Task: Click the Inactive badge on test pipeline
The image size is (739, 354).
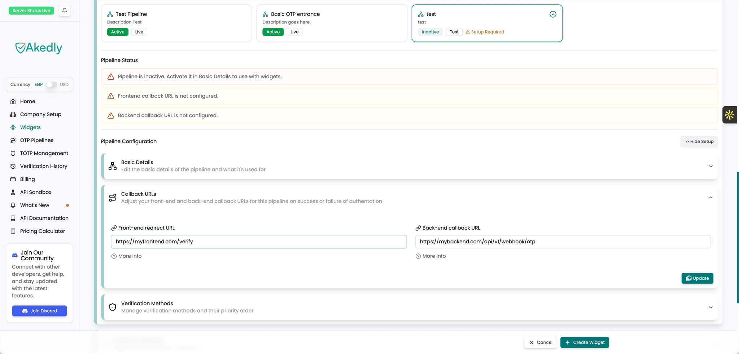Action: click(x=430, y=32)
